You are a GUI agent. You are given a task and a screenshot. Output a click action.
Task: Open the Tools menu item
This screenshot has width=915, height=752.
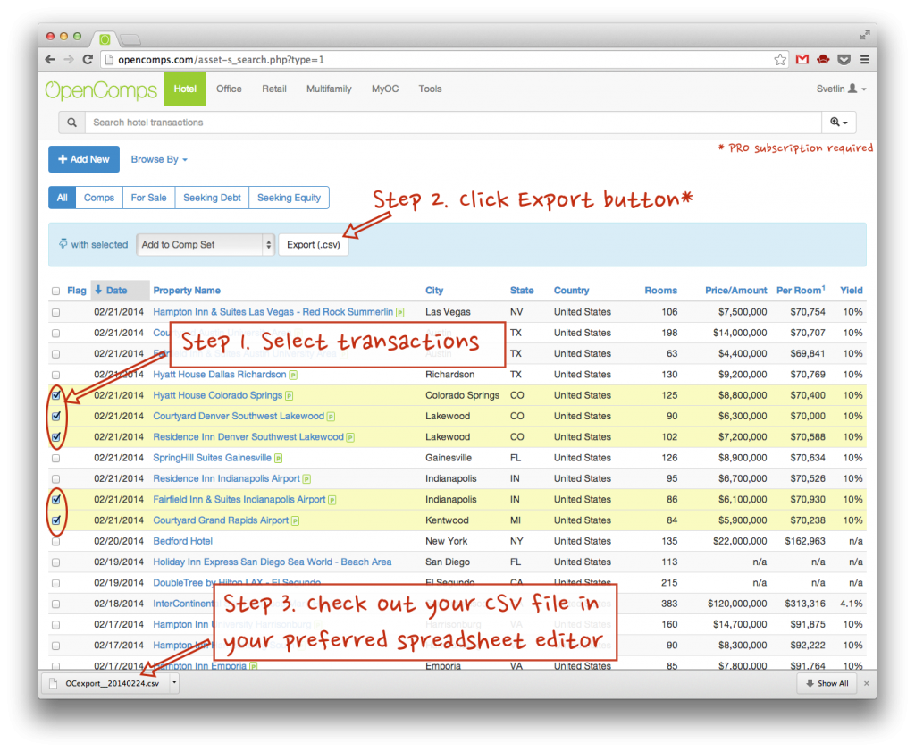tap(430, 89)
